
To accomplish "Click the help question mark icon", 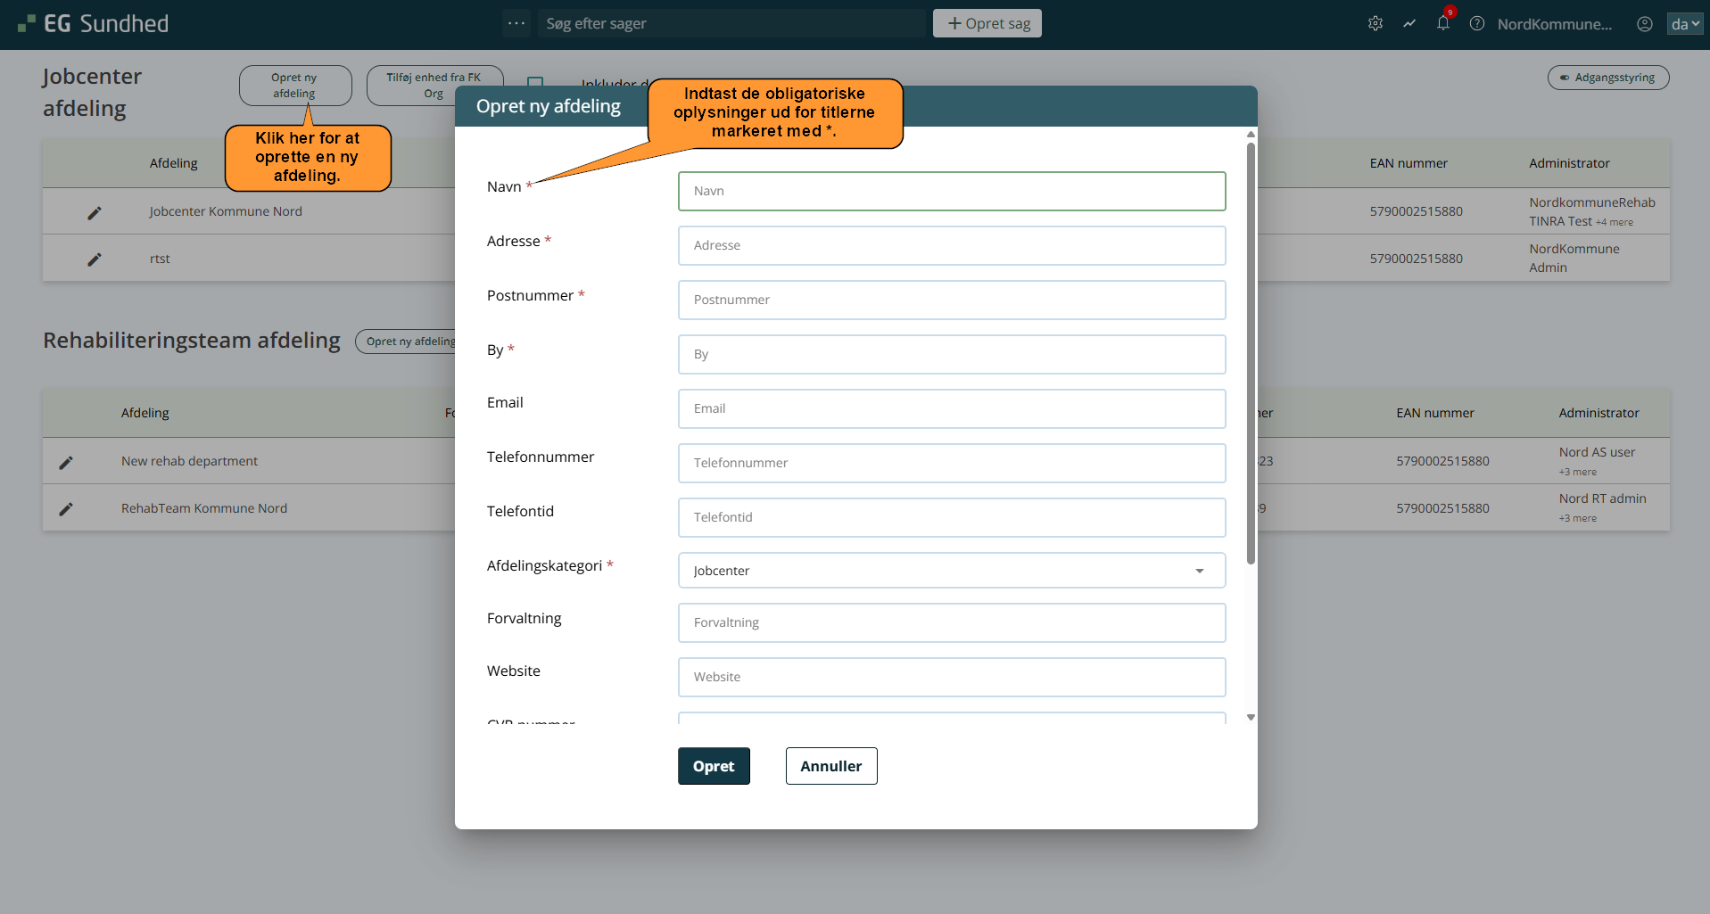I will point(1476,24).
